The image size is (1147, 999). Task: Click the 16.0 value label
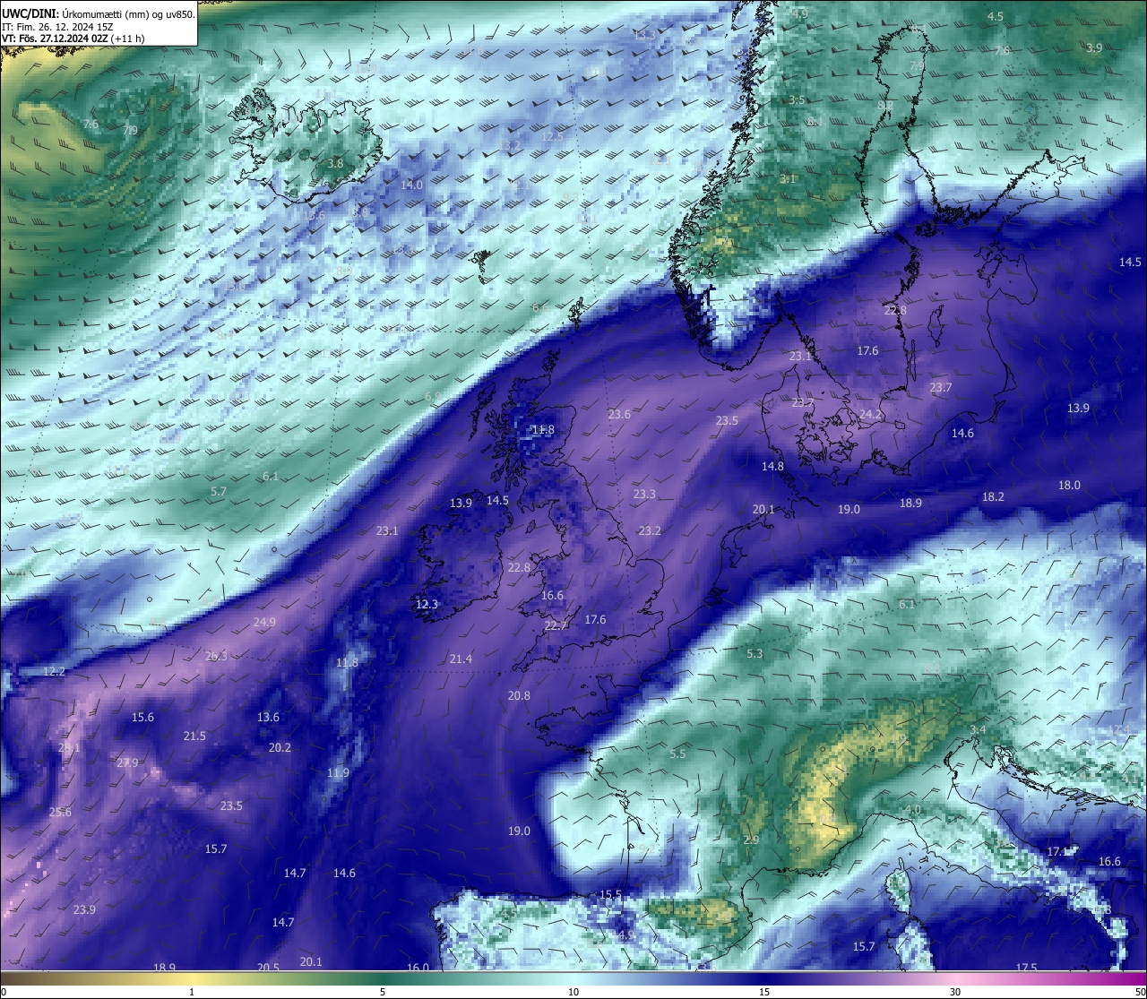(x=418, y=968)
